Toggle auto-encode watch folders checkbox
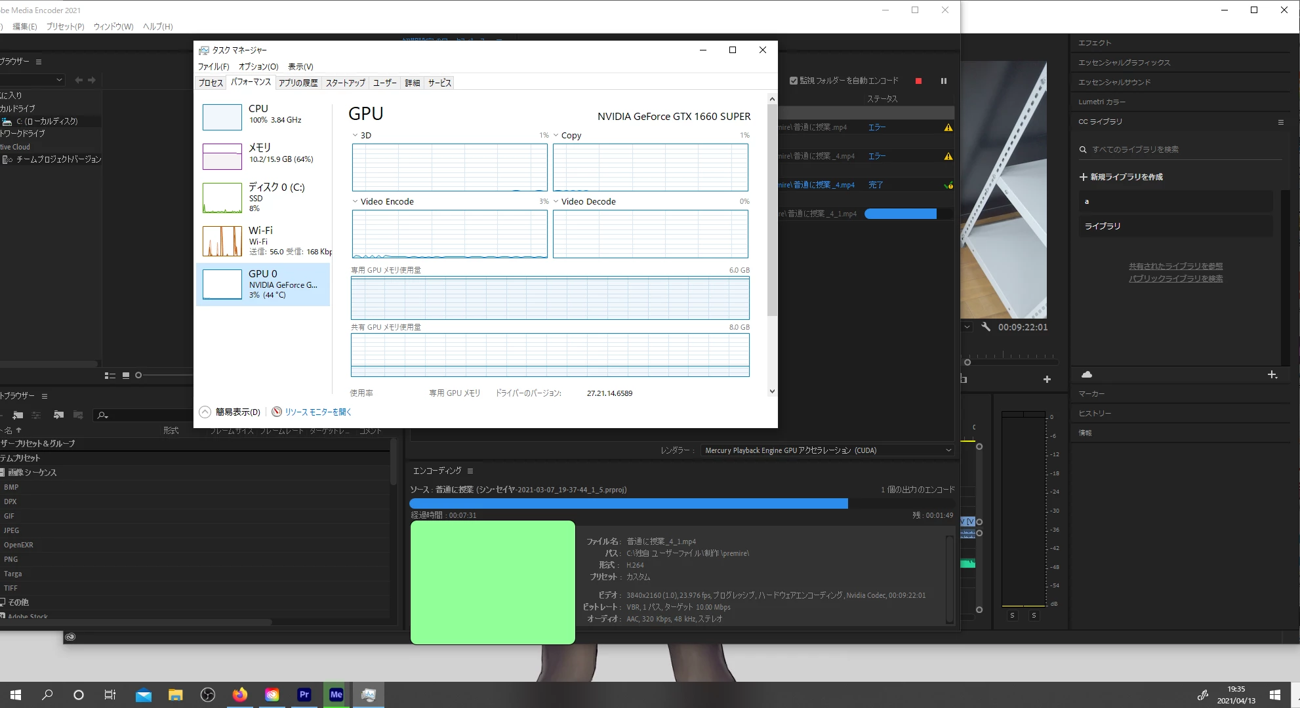The image size is (1300, 708). [794, 81]
